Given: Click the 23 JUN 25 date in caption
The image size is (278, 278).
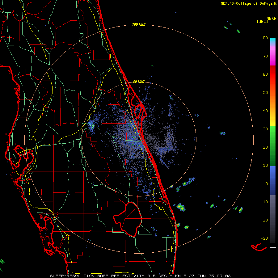Looking at the screenshot, I should (x=202, y=276).
